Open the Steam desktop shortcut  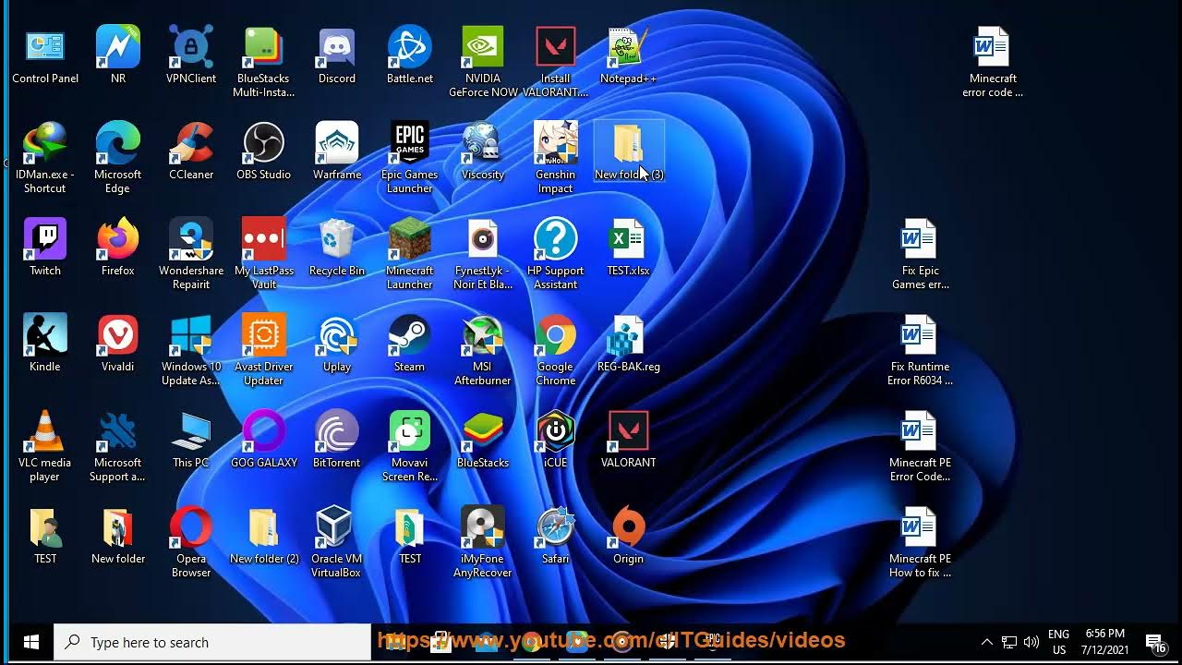click(410, 344)
